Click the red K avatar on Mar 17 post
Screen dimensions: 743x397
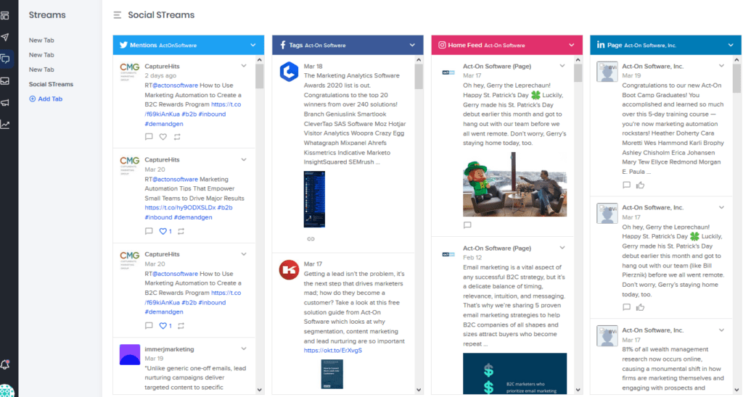tap(289, 270)
